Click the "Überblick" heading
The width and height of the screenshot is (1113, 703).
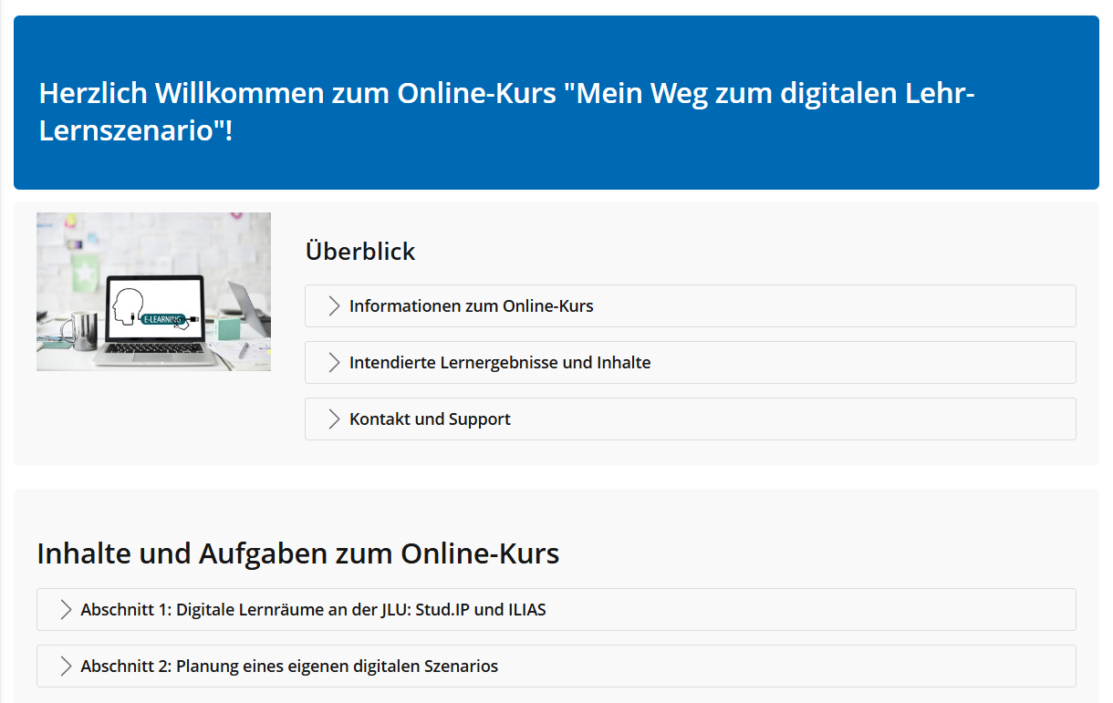pos(360,252)
